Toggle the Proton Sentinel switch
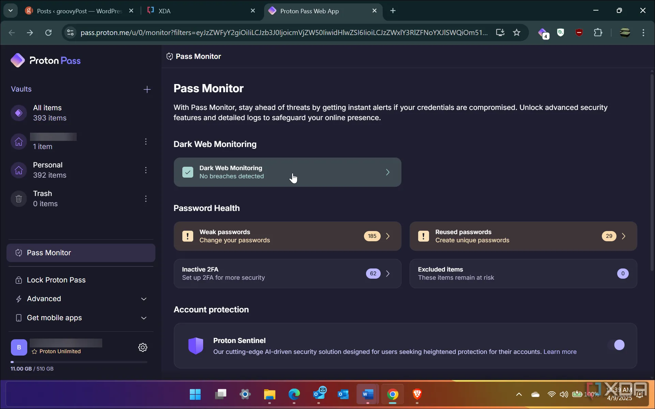This screenshot has height=409, width=655. 616,345
